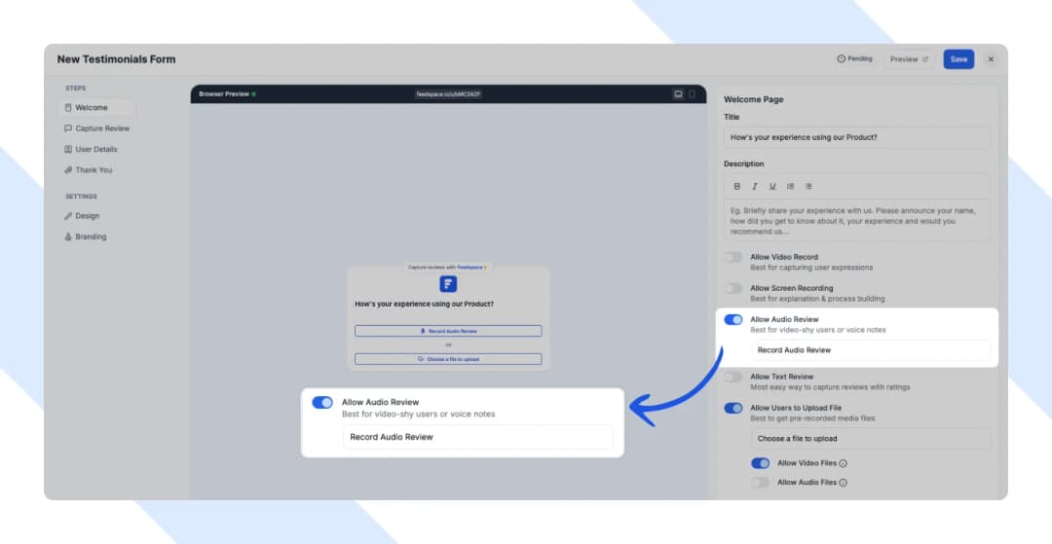Click Choose a file to upload in preview
This screenshot has width=1052, height=544.
tap(448, 359)
